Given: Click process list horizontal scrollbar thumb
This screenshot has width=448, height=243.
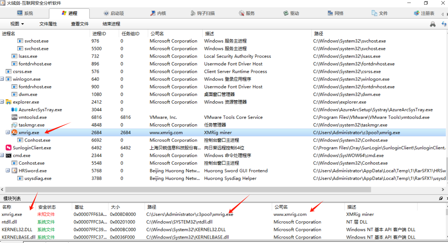Looking at the screenshot, I should pyautogui.click(x=188, y=190).
